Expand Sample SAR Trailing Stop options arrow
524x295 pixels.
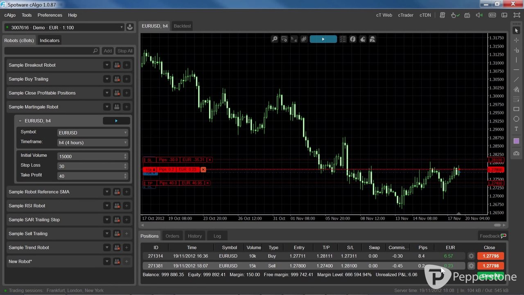click(x=107, y=220)
